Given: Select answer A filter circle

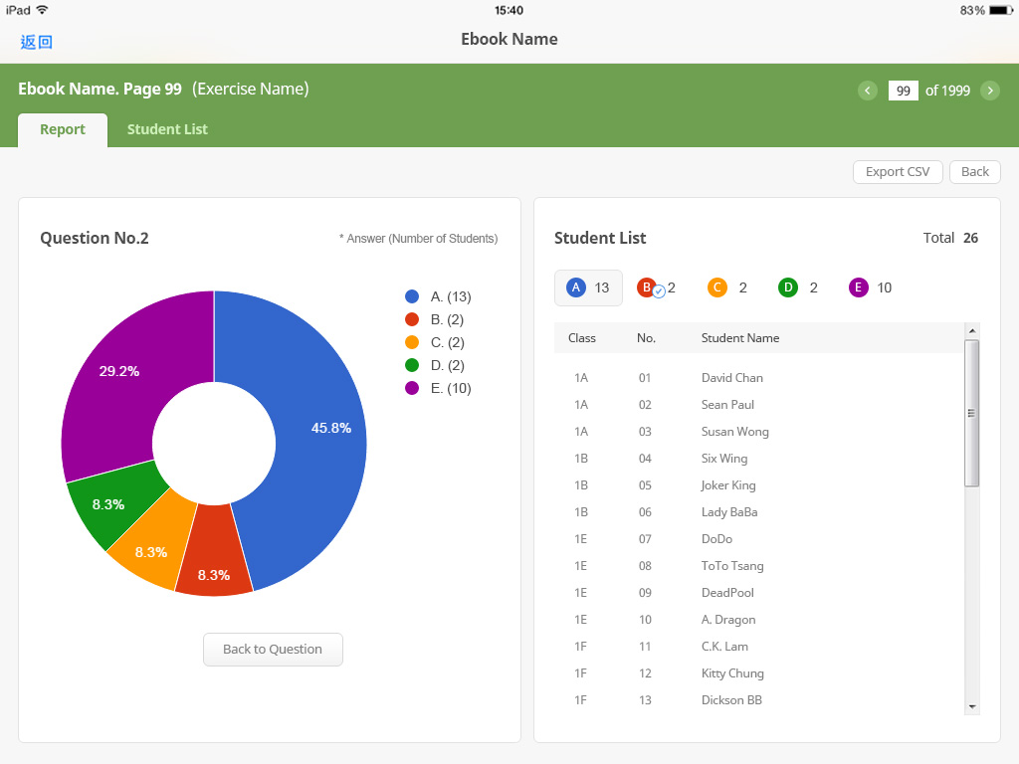Looking at the screenshot, I should coord(576,287).
